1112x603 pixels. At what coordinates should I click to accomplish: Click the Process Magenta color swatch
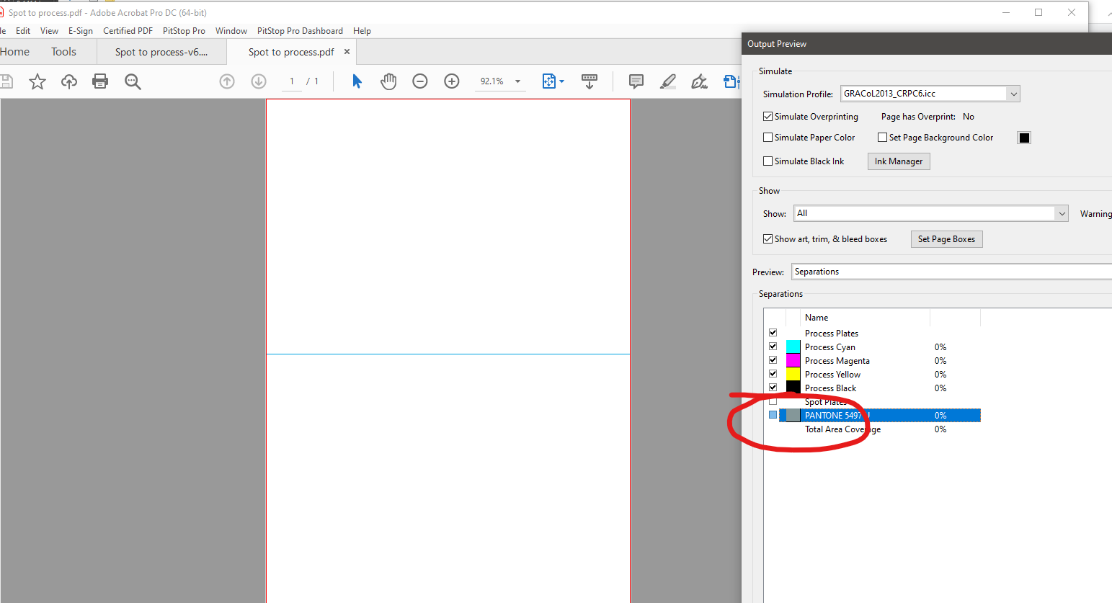point(793,360)
